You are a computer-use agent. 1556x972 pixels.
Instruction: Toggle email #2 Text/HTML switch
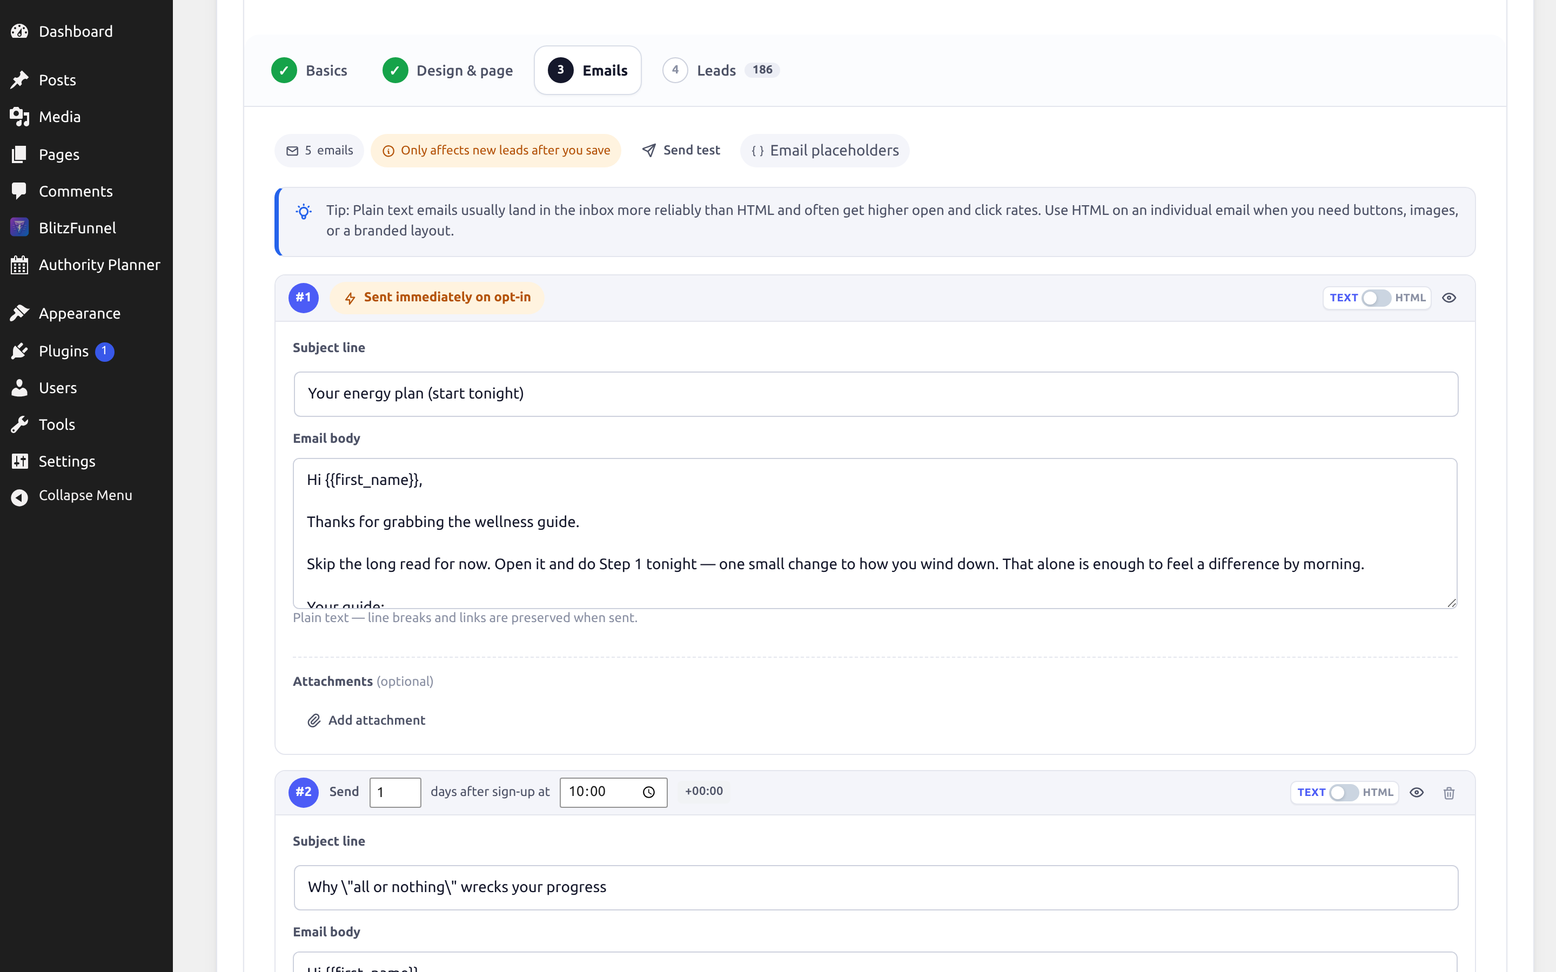coord(1344,792)
